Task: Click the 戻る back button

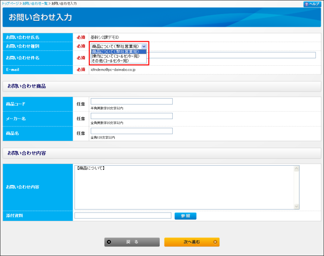Action: (x=132, y=242)
